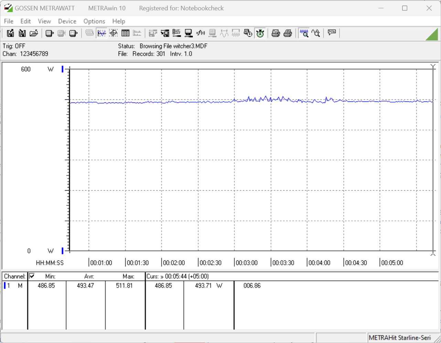Screen dimensions: 441x343
Task: Click the import-from-disk floppy icon
Action: [x=22, y=33]
